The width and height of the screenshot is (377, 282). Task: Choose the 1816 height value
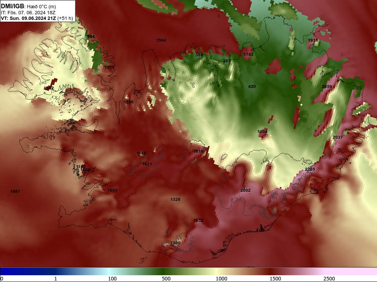click(198, 151)
